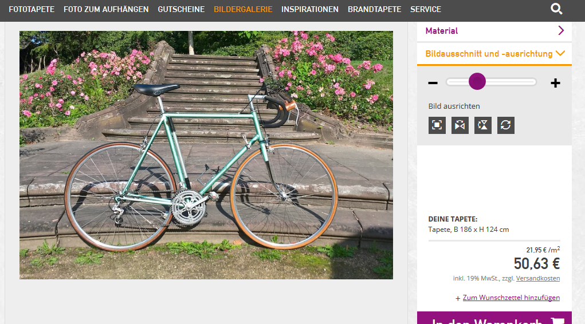This screenshot has width=585, height=324.
Task: Click the bicycle wallpaper preview image
Action: pyautogui.click(x=206, y=155)
